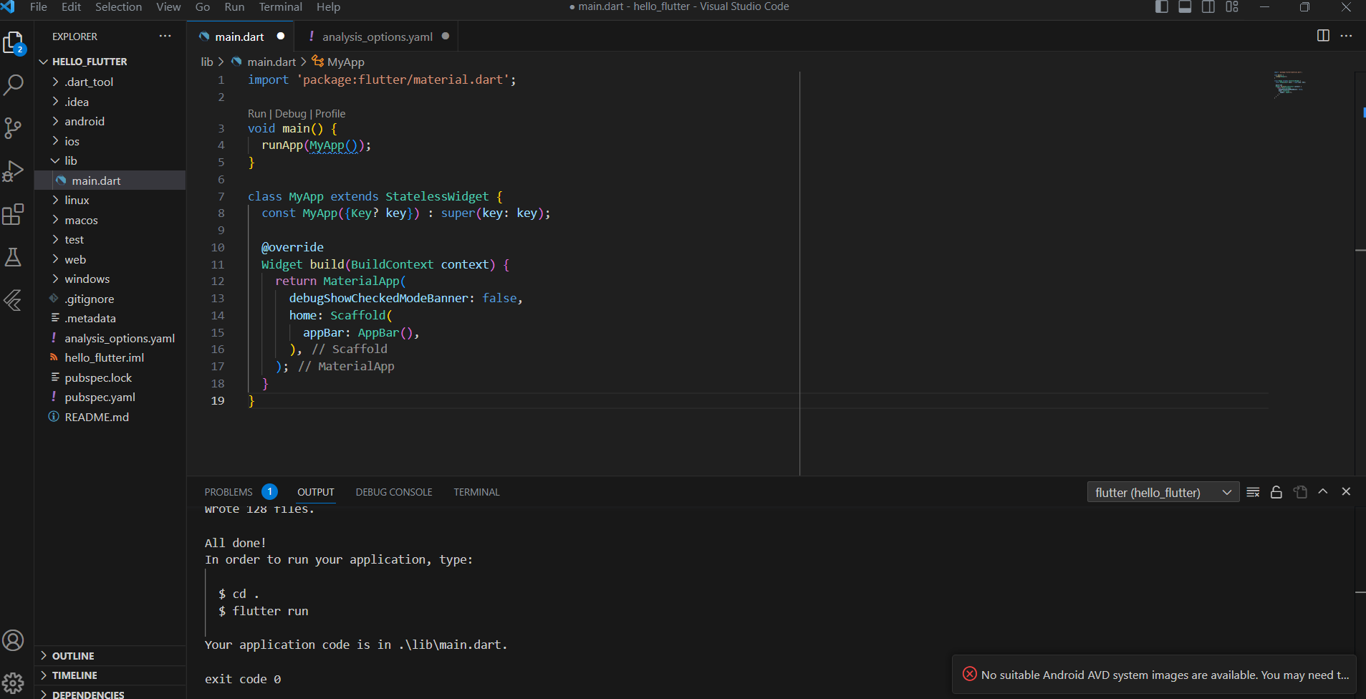Open the Run and Debug view

pyautogui.click(x=14, y=171)
